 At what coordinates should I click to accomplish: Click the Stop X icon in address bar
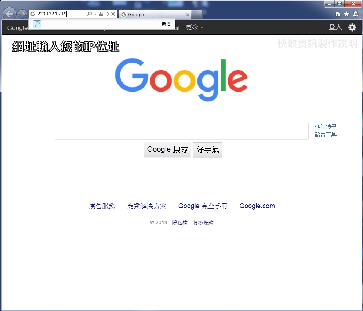click(x=113, y=14)
